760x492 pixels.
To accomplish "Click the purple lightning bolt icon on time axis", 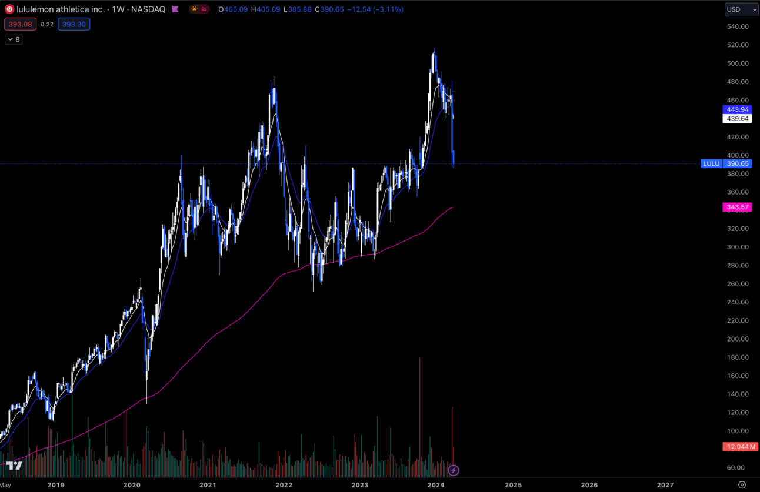I will coord(454,470).
